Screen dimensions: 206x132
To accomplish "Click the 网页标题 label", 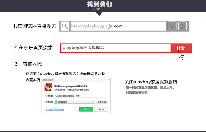I will (x=49, y=96).
